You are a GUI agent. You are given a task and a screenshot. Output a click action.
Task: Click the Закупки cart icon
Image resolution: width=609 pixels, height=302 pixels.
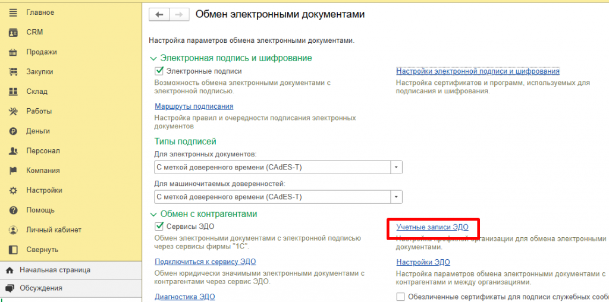pyautogui.click(x=13, y=72)
